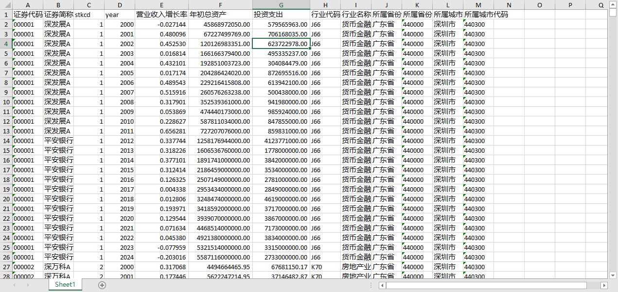Select cell with value 352539361000.00
This screenshot has height=292, width=618.
point(220,102)
